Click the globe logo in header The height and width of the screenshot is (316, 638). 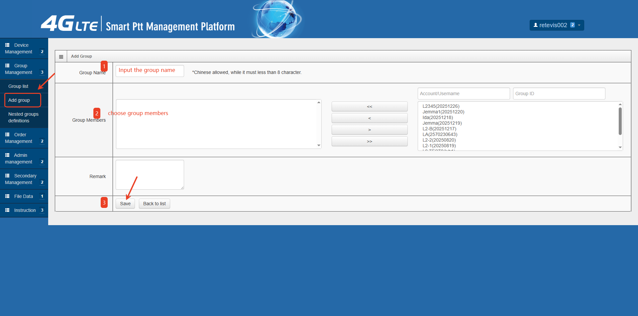point(276,19)
